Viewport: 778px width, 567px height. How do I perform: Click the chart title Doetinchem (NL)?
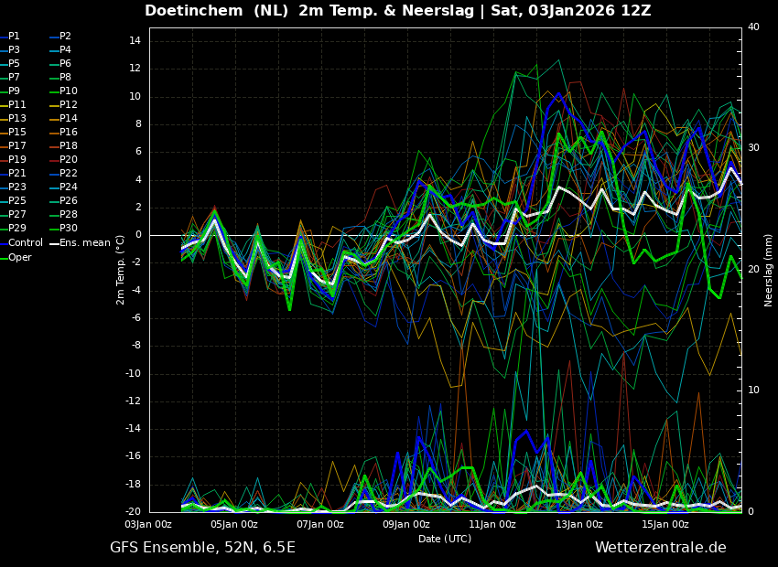click(x=216, y=10)
